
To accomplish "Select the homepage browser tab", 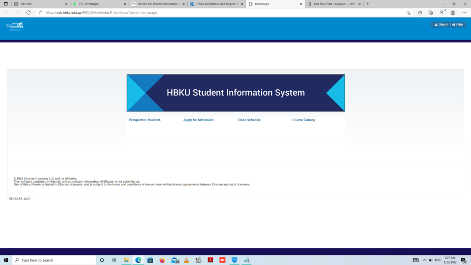I will pos(275,4).
